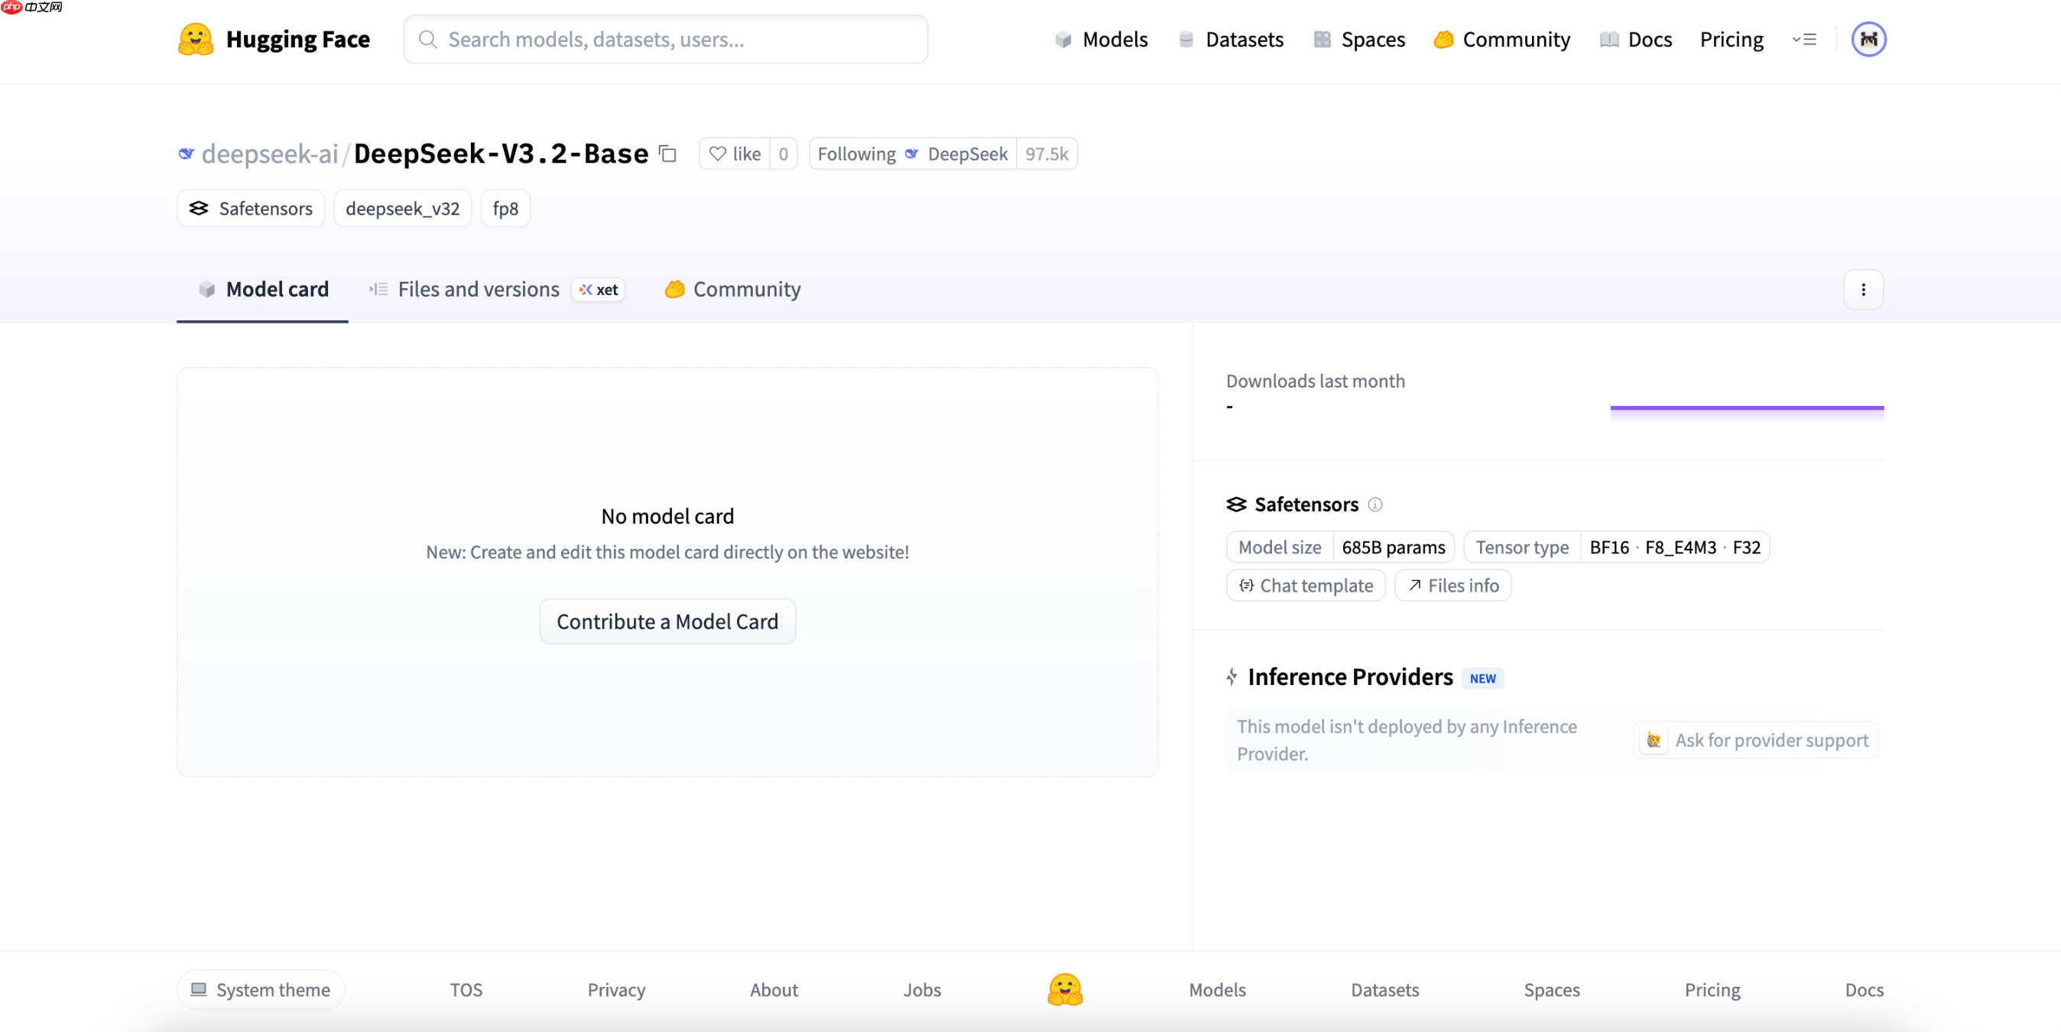Image resolution: width=2061 pixels, height=1032 pixels.
Task: Expand the navbar overflow menu beside avatar
Action: (x=1805, y=38)
